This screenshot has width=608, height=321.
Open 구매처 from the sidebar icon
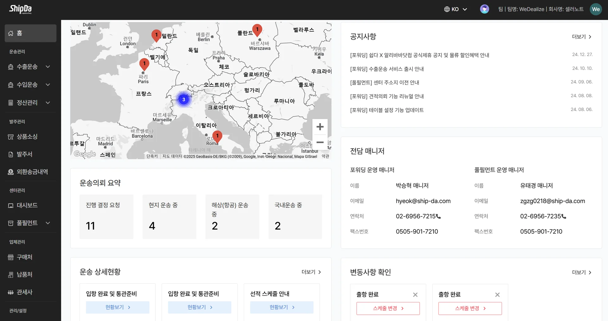point(10,257)
